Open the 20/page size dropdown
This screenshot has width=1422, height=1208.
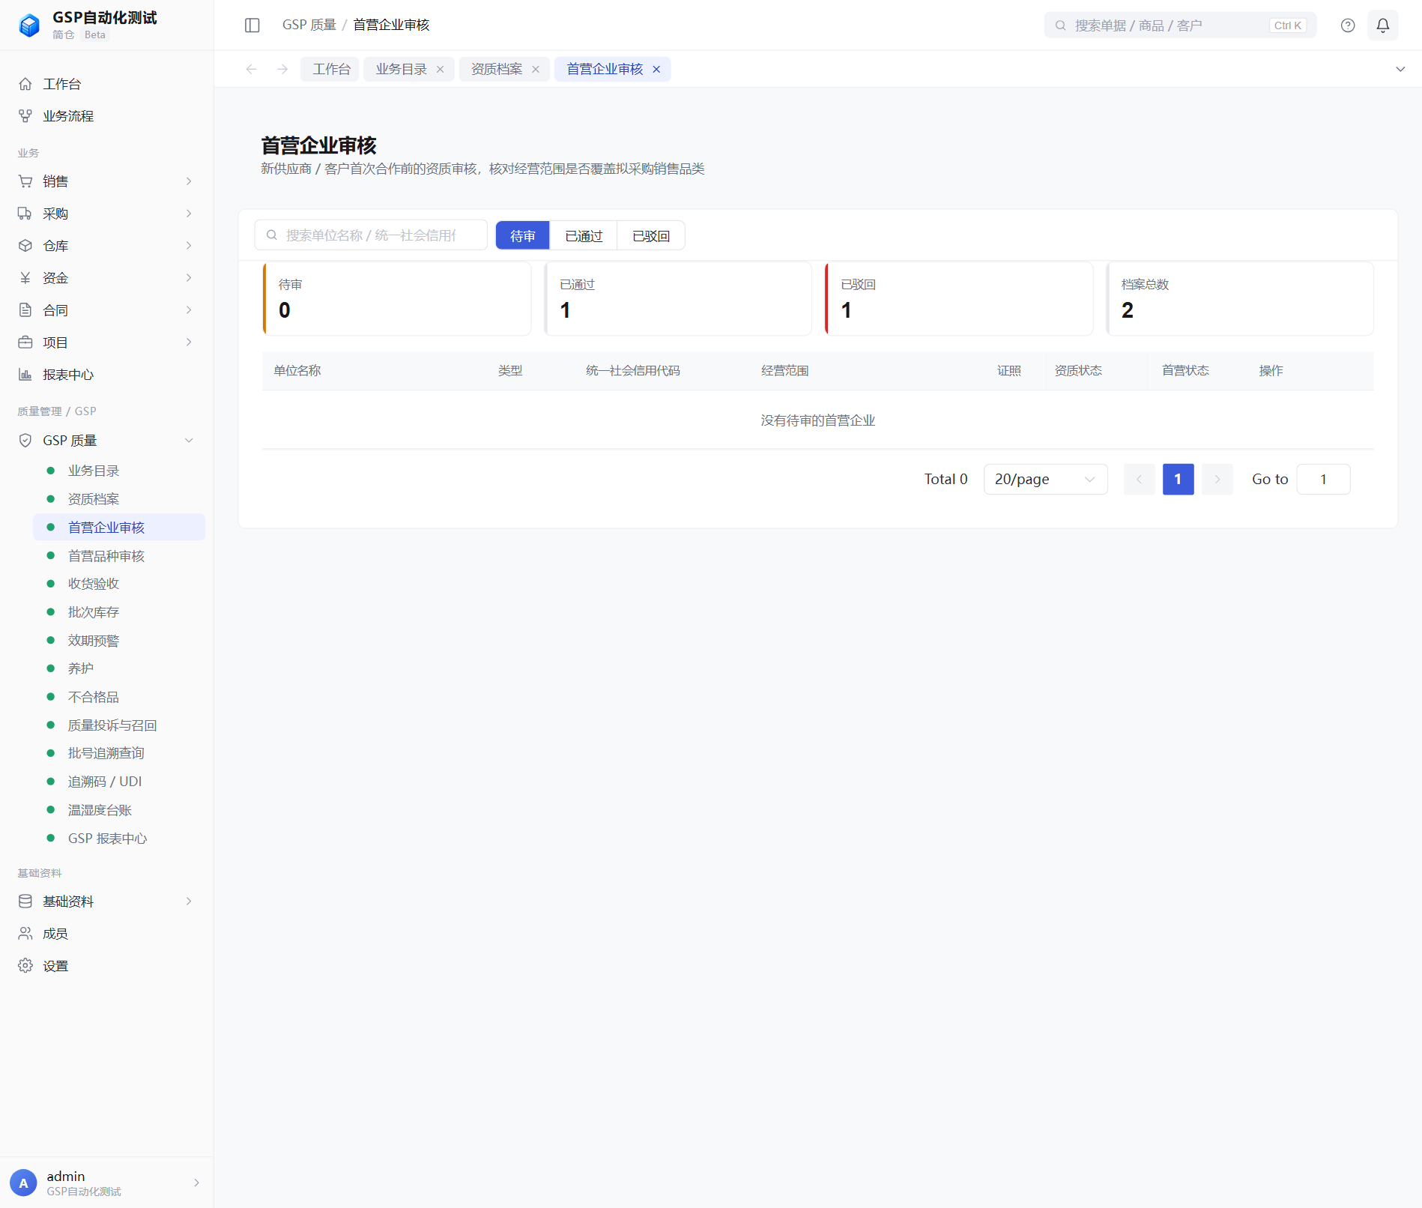click(1045, 480)
